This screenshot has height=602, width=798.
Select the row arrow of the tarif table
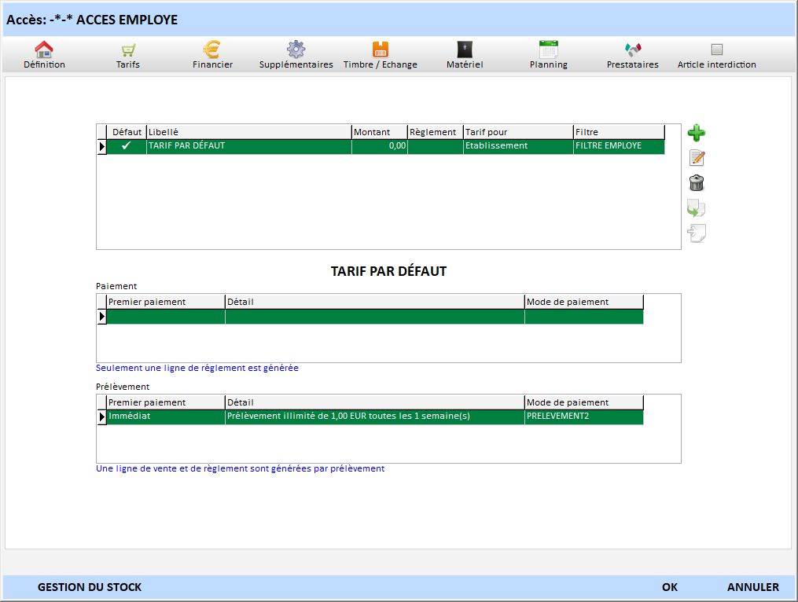click(101, 147)
